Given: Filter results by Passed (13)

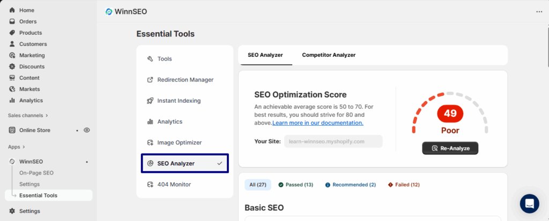Looking at the screenshot, I should 296,185.
